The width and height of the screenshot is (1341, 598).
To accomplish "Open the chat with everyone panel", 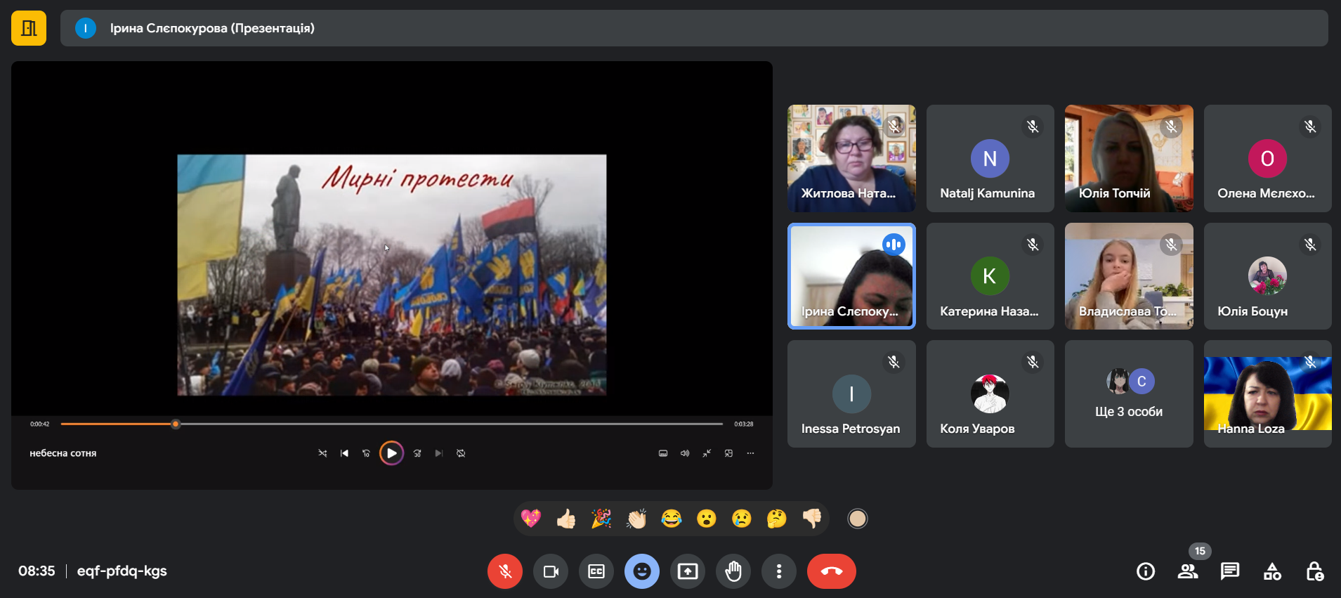I will (x=1229, y=571).
